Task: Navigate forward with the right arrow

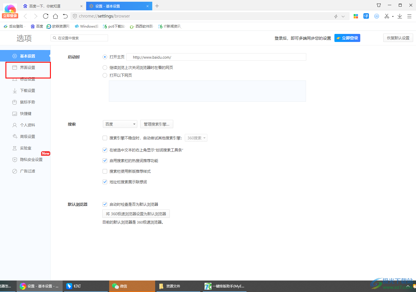Action: [36, 16]
